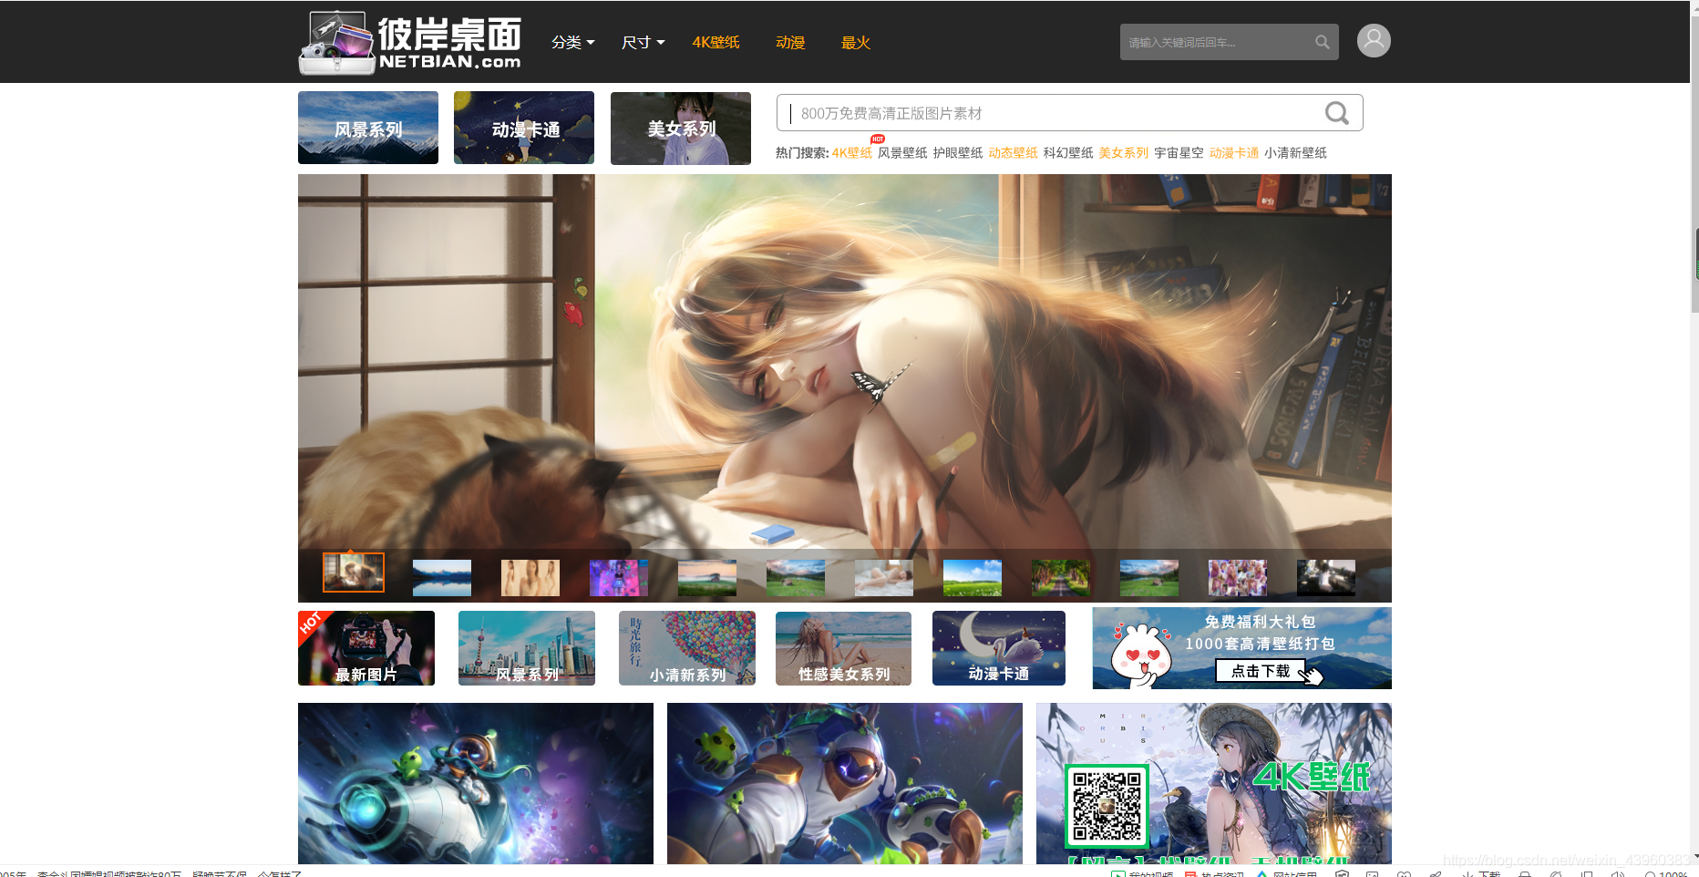Open the 4K壁纸 anime girl ad image
The height and width of the screenshot is (877, 1699).
(x=1214, y=783)
